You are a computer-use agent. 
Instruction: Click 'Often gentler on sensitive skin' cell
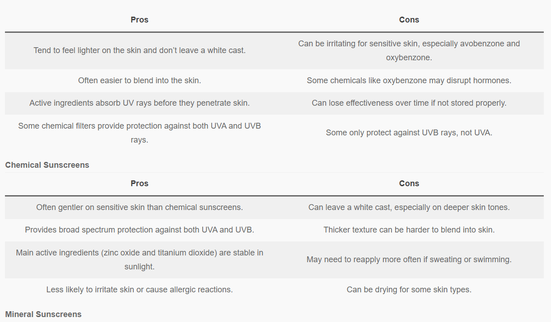pyautogui.click(x=139, y=207)
